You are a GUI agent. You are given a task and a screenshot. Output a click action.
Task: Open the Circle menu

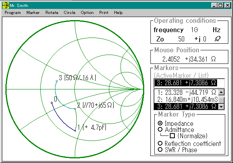pos(69,13)
